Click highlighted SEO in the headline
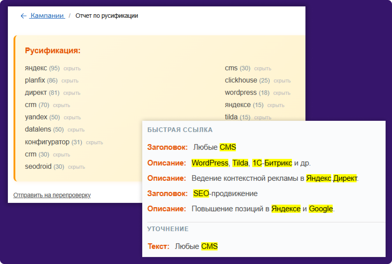The width and height of the screenshot is (392, 264). [201, 194]
